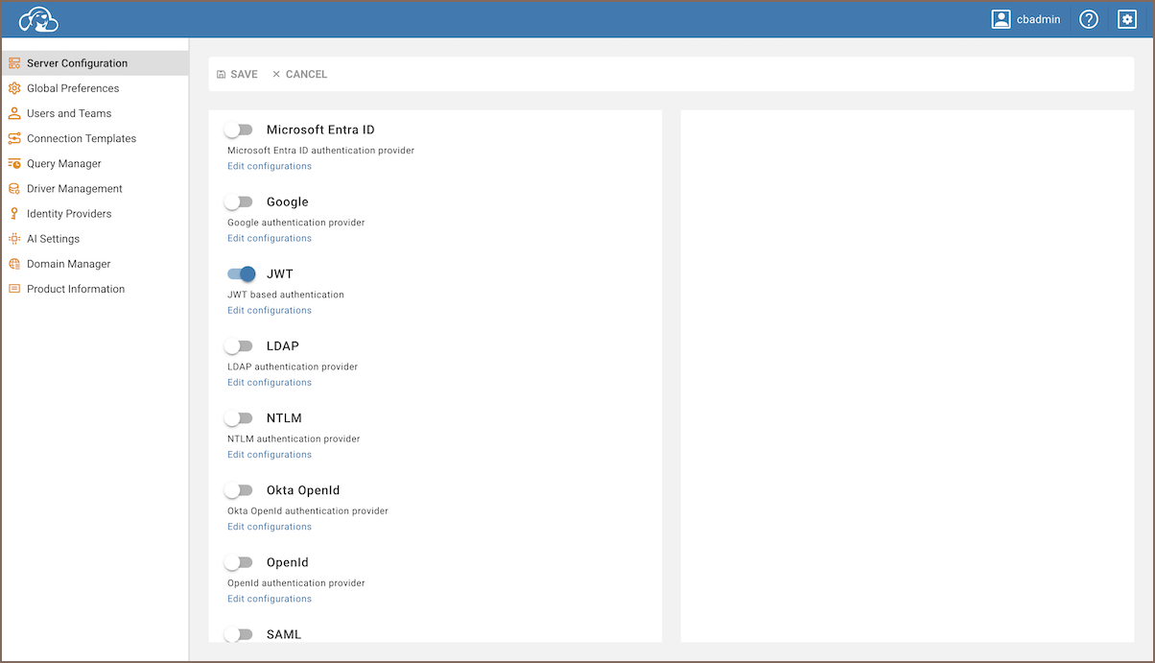1155x663 pixels.
Task: Disable the JWT authentication toggle
Action: coord(241,273)
